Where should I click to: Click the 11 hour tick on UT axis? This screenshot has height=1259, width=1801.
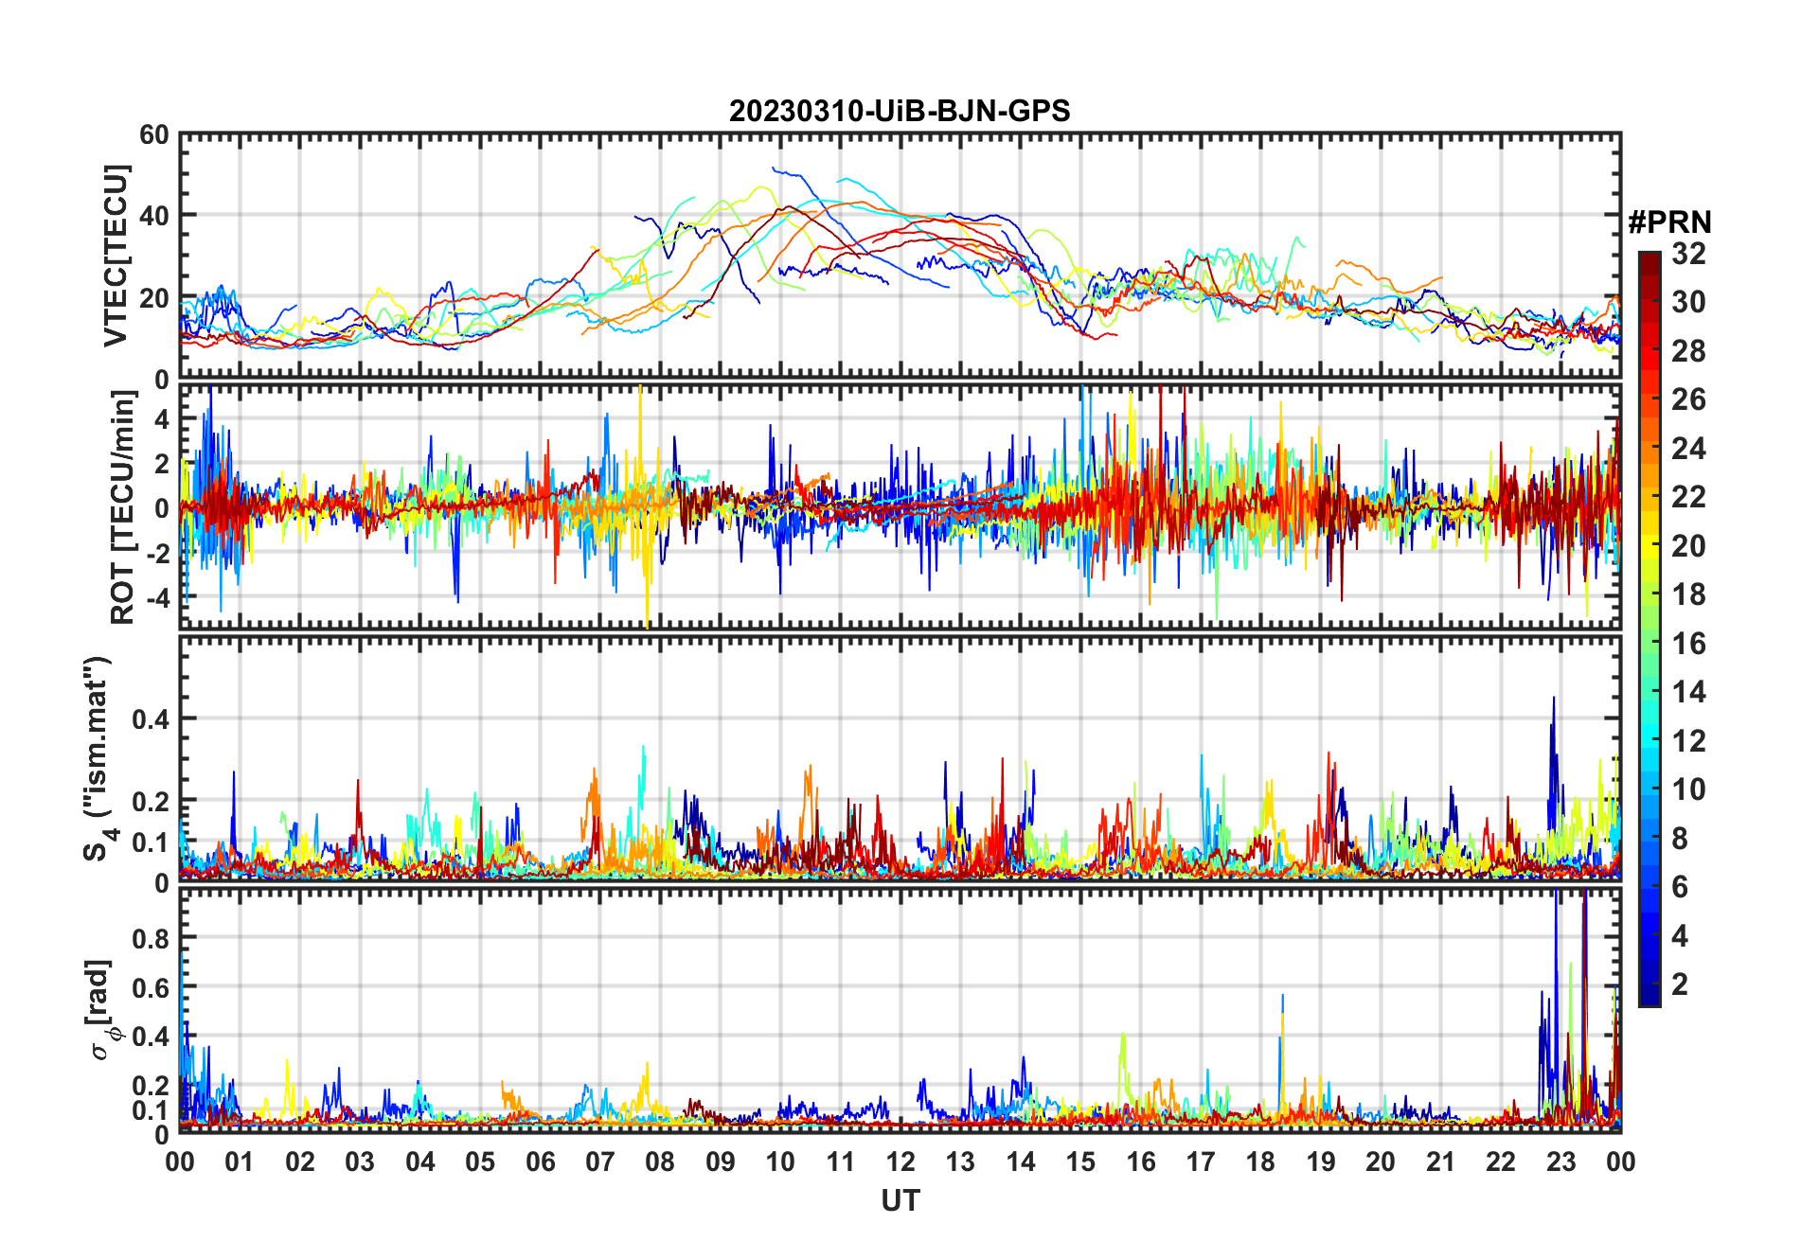[841, 1162]
